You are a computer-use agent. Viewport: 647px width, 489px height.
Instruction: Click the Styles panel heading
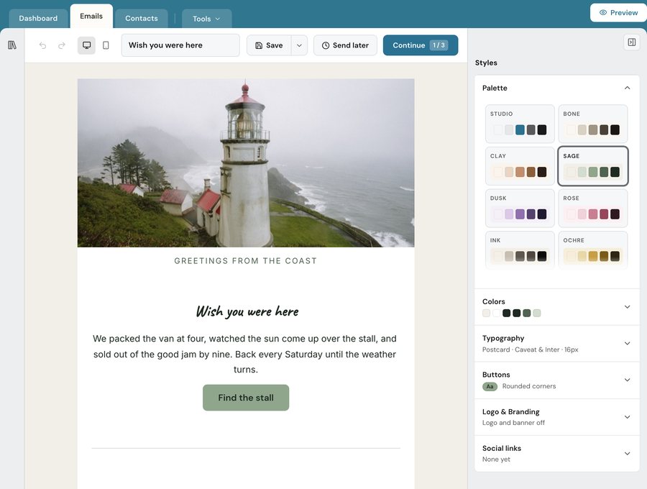coord(486,63)
